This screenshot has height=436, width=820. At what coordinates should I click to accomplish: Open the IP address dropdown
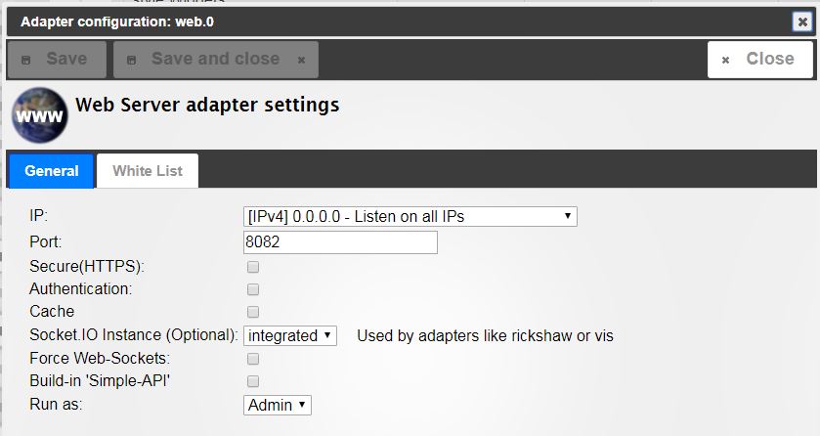coord(410,216)
